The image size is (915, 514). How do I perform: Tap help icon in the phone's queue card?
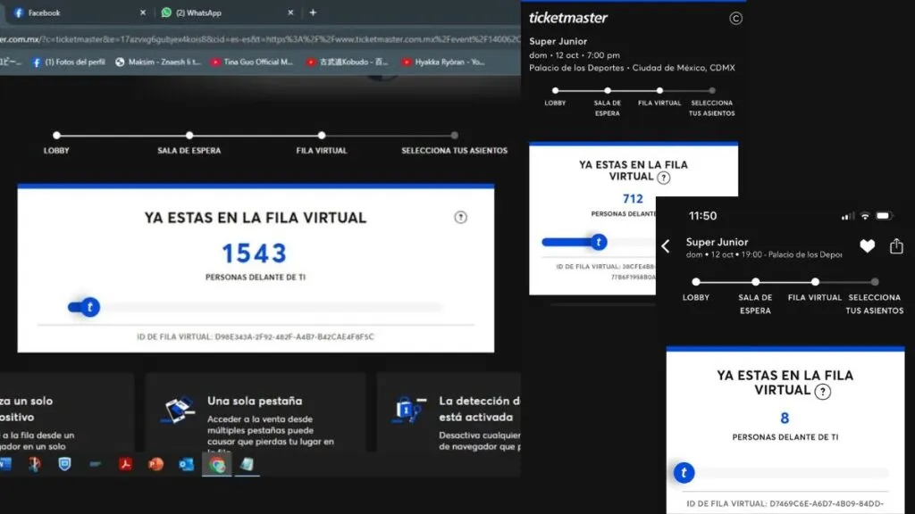click(823, 392)
